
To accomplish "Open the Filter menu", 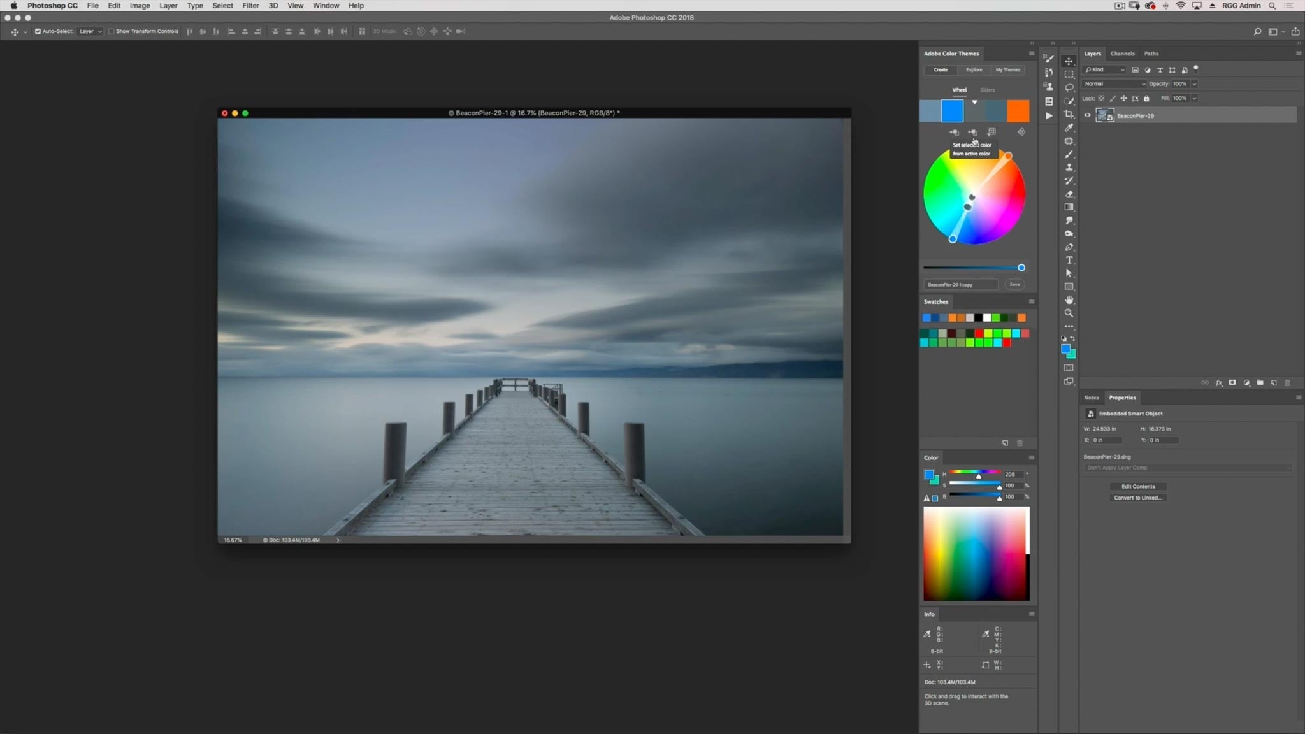I will click(250, 5).
